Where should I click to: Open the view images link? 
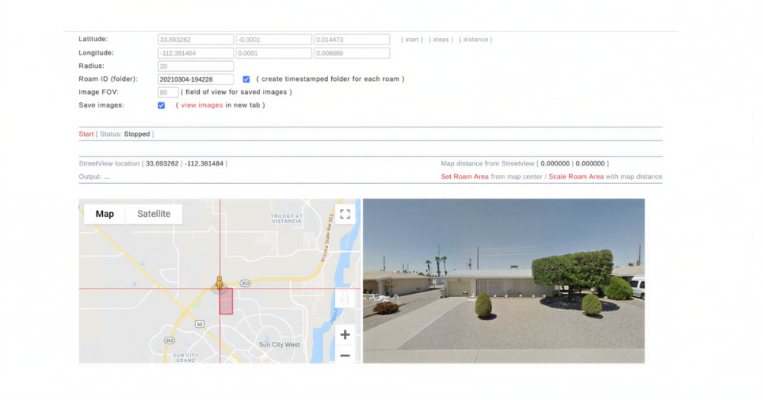[x=201, y=105]
